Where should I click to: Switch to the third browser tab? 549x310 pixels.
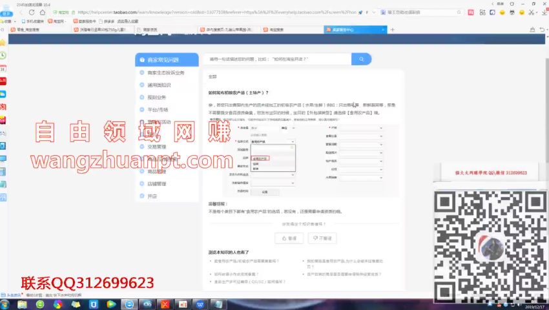pyautogui.click(x=165, y=30)
